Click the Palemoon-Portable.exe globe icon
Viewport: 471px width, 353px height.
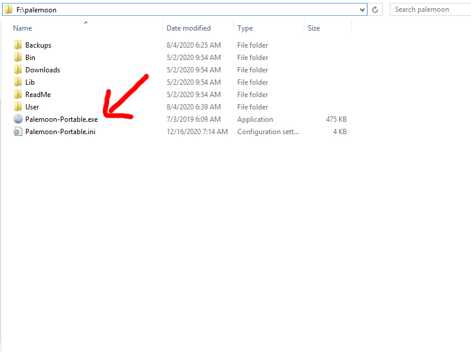click(18, 119)
